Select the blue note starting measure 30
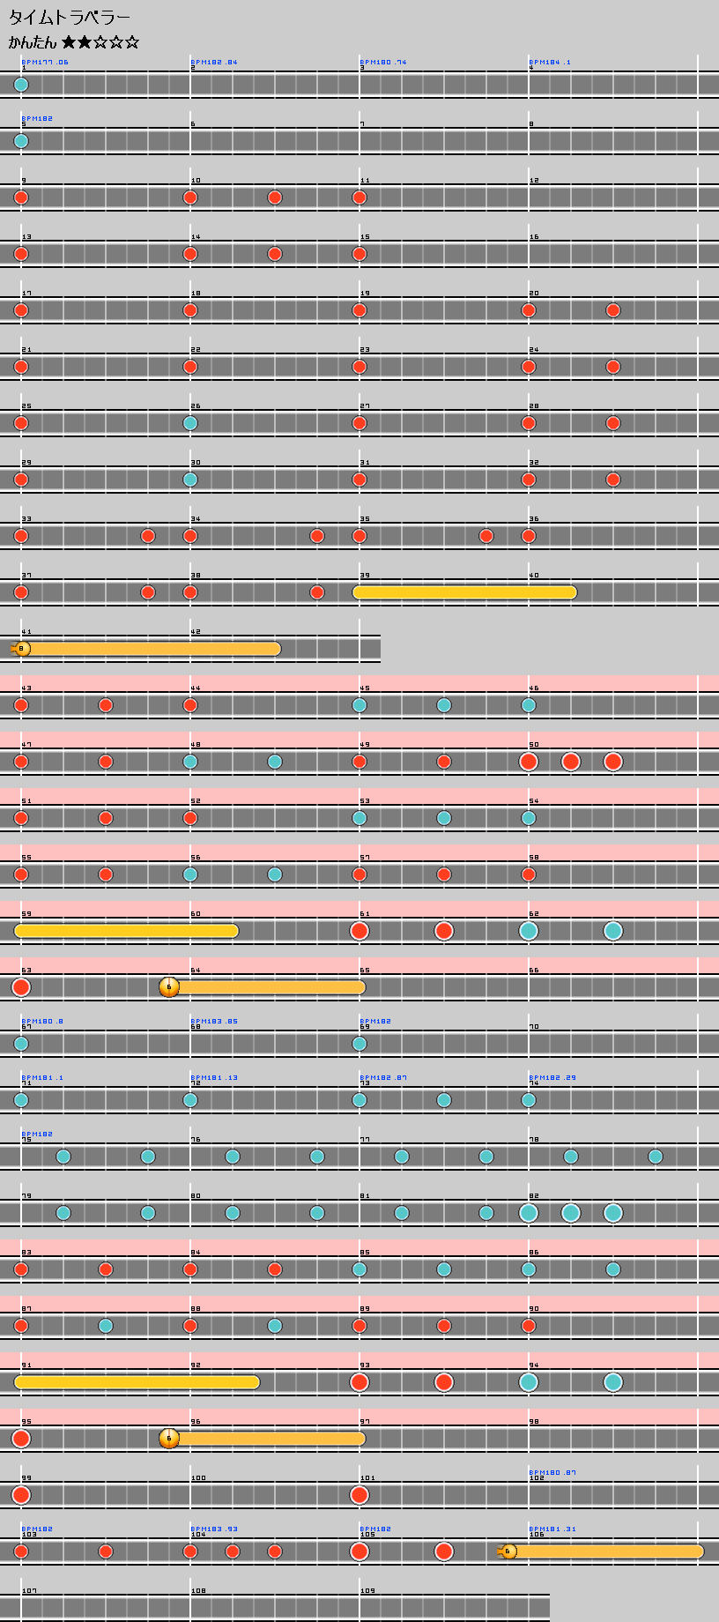Screen dimensions: 719x1622 point(190,480)
